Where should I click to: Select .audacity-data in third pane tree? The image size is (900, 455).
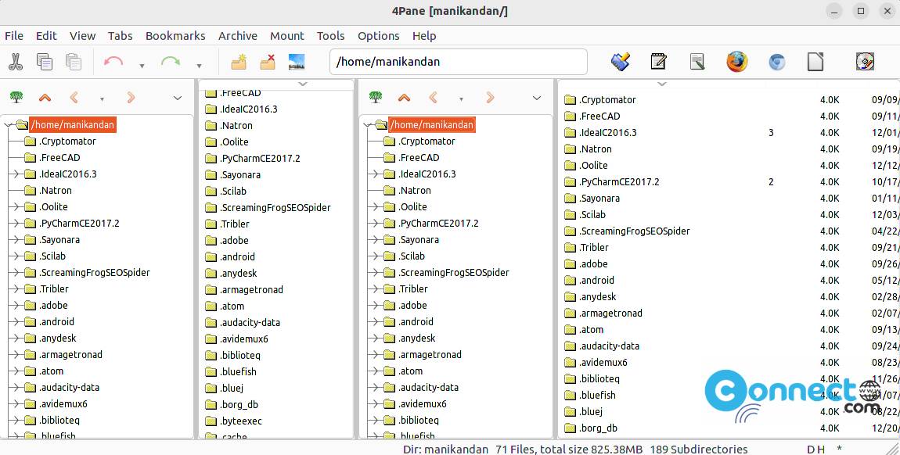[428, 388]
